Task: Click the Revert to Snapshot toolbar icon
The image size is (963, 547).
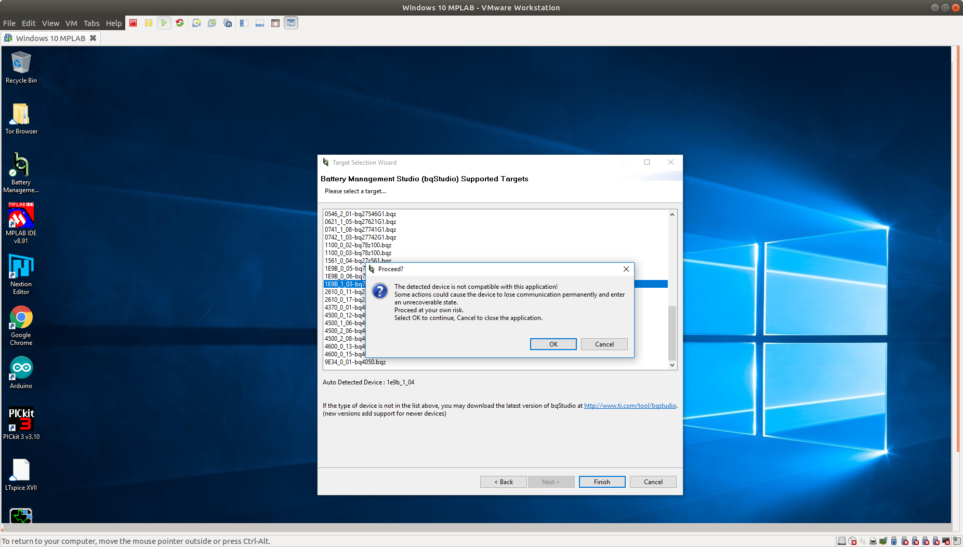Action: pyautogui.click(x=212, y=23)
